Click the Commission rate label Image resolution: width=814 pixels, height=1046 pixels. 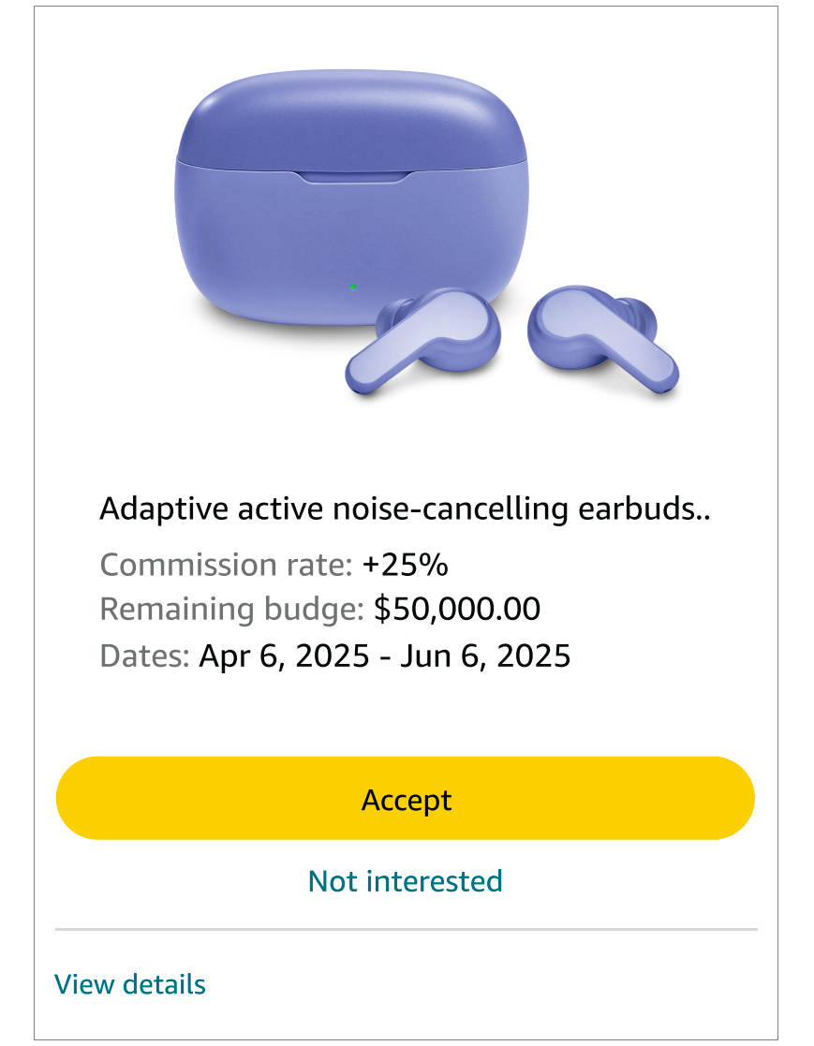(226, 565)
